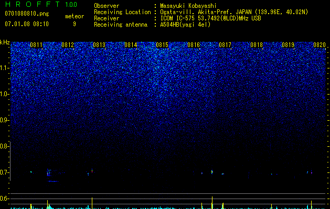Click the 0819 time marker
This screenshot has height=209, width=330.
tap(288, 45)
